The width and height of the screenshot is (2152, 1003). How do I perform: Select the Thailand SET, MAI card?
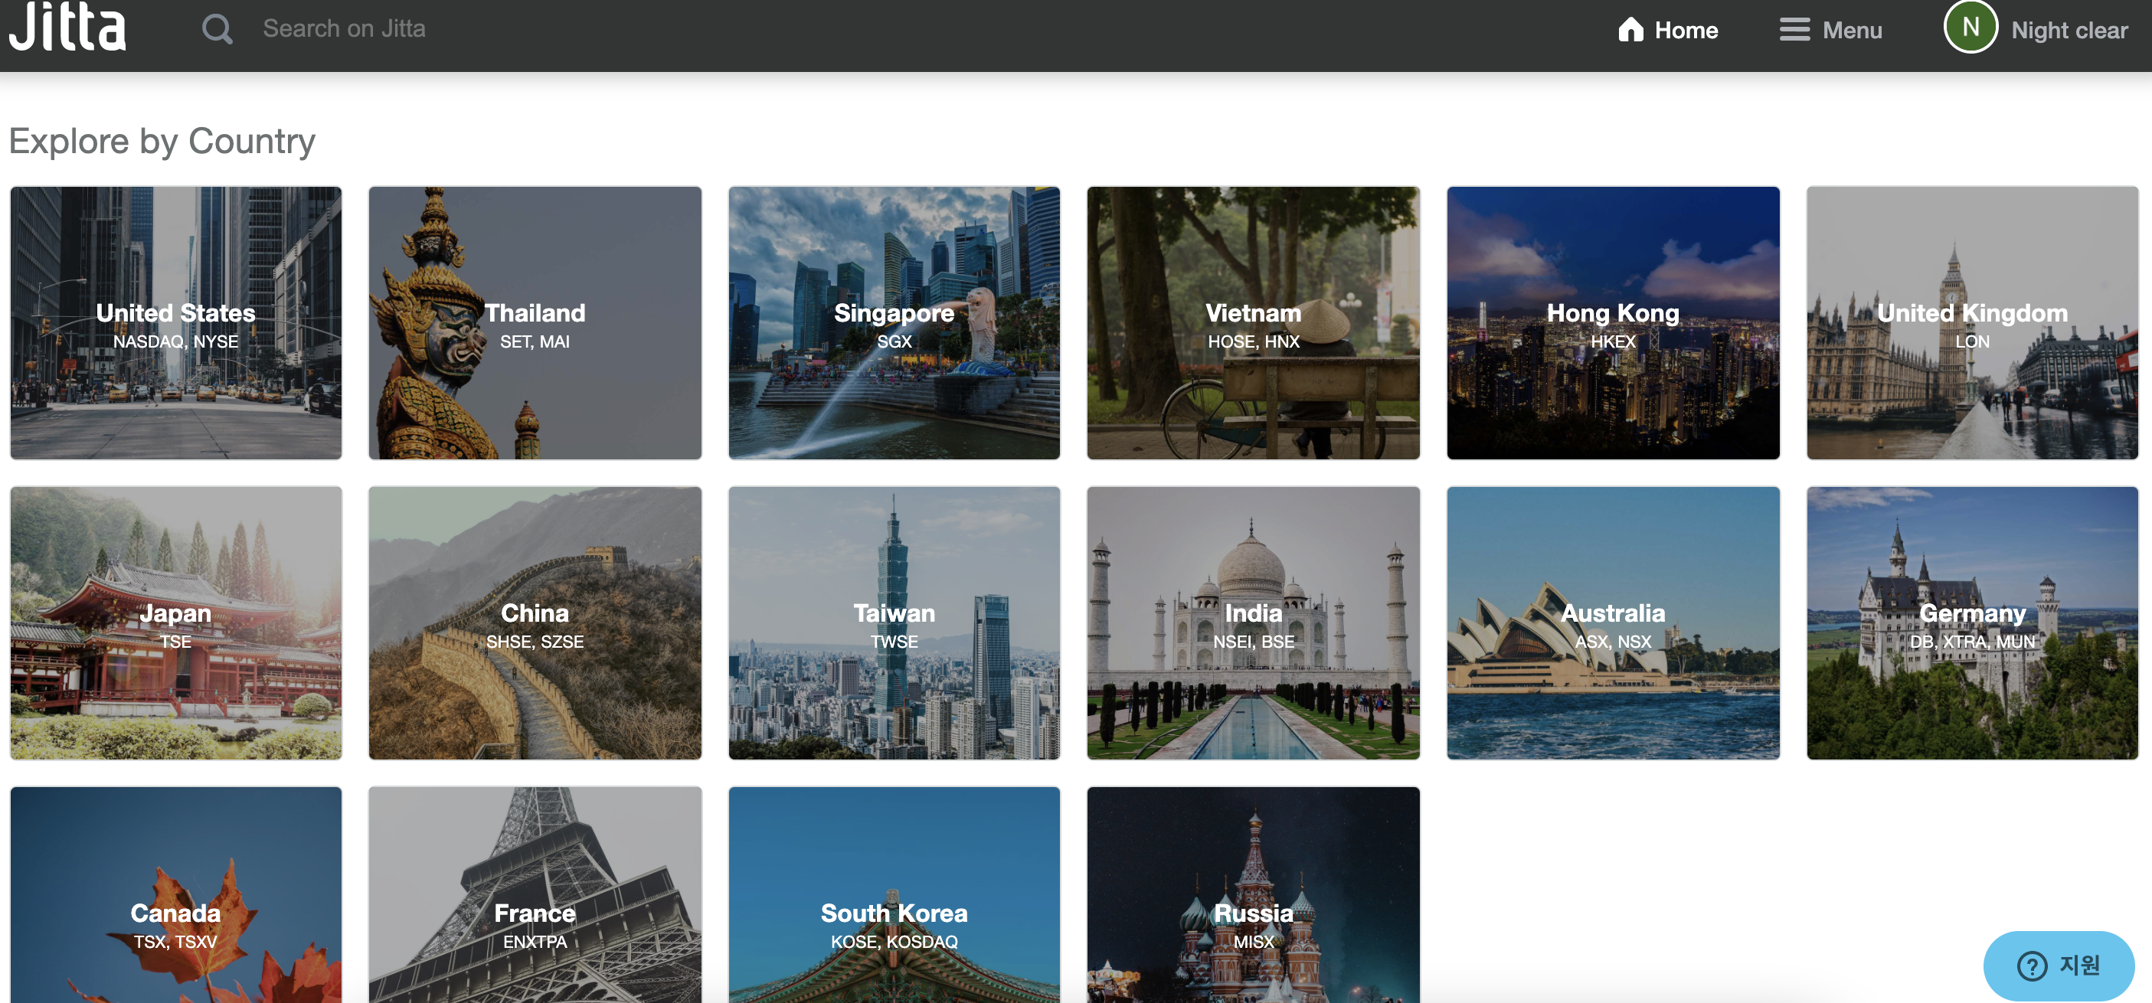535,323
